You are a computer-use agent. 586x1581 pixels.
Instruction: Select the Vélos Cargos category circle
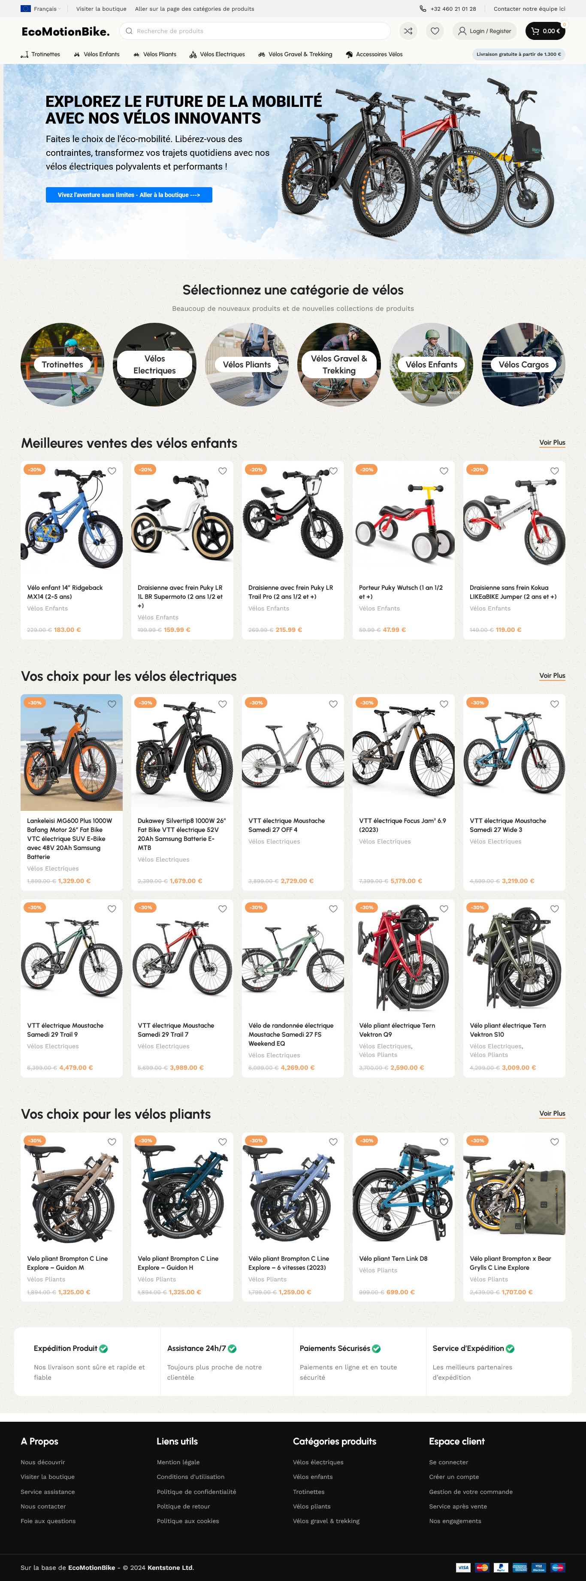point(523,364)
